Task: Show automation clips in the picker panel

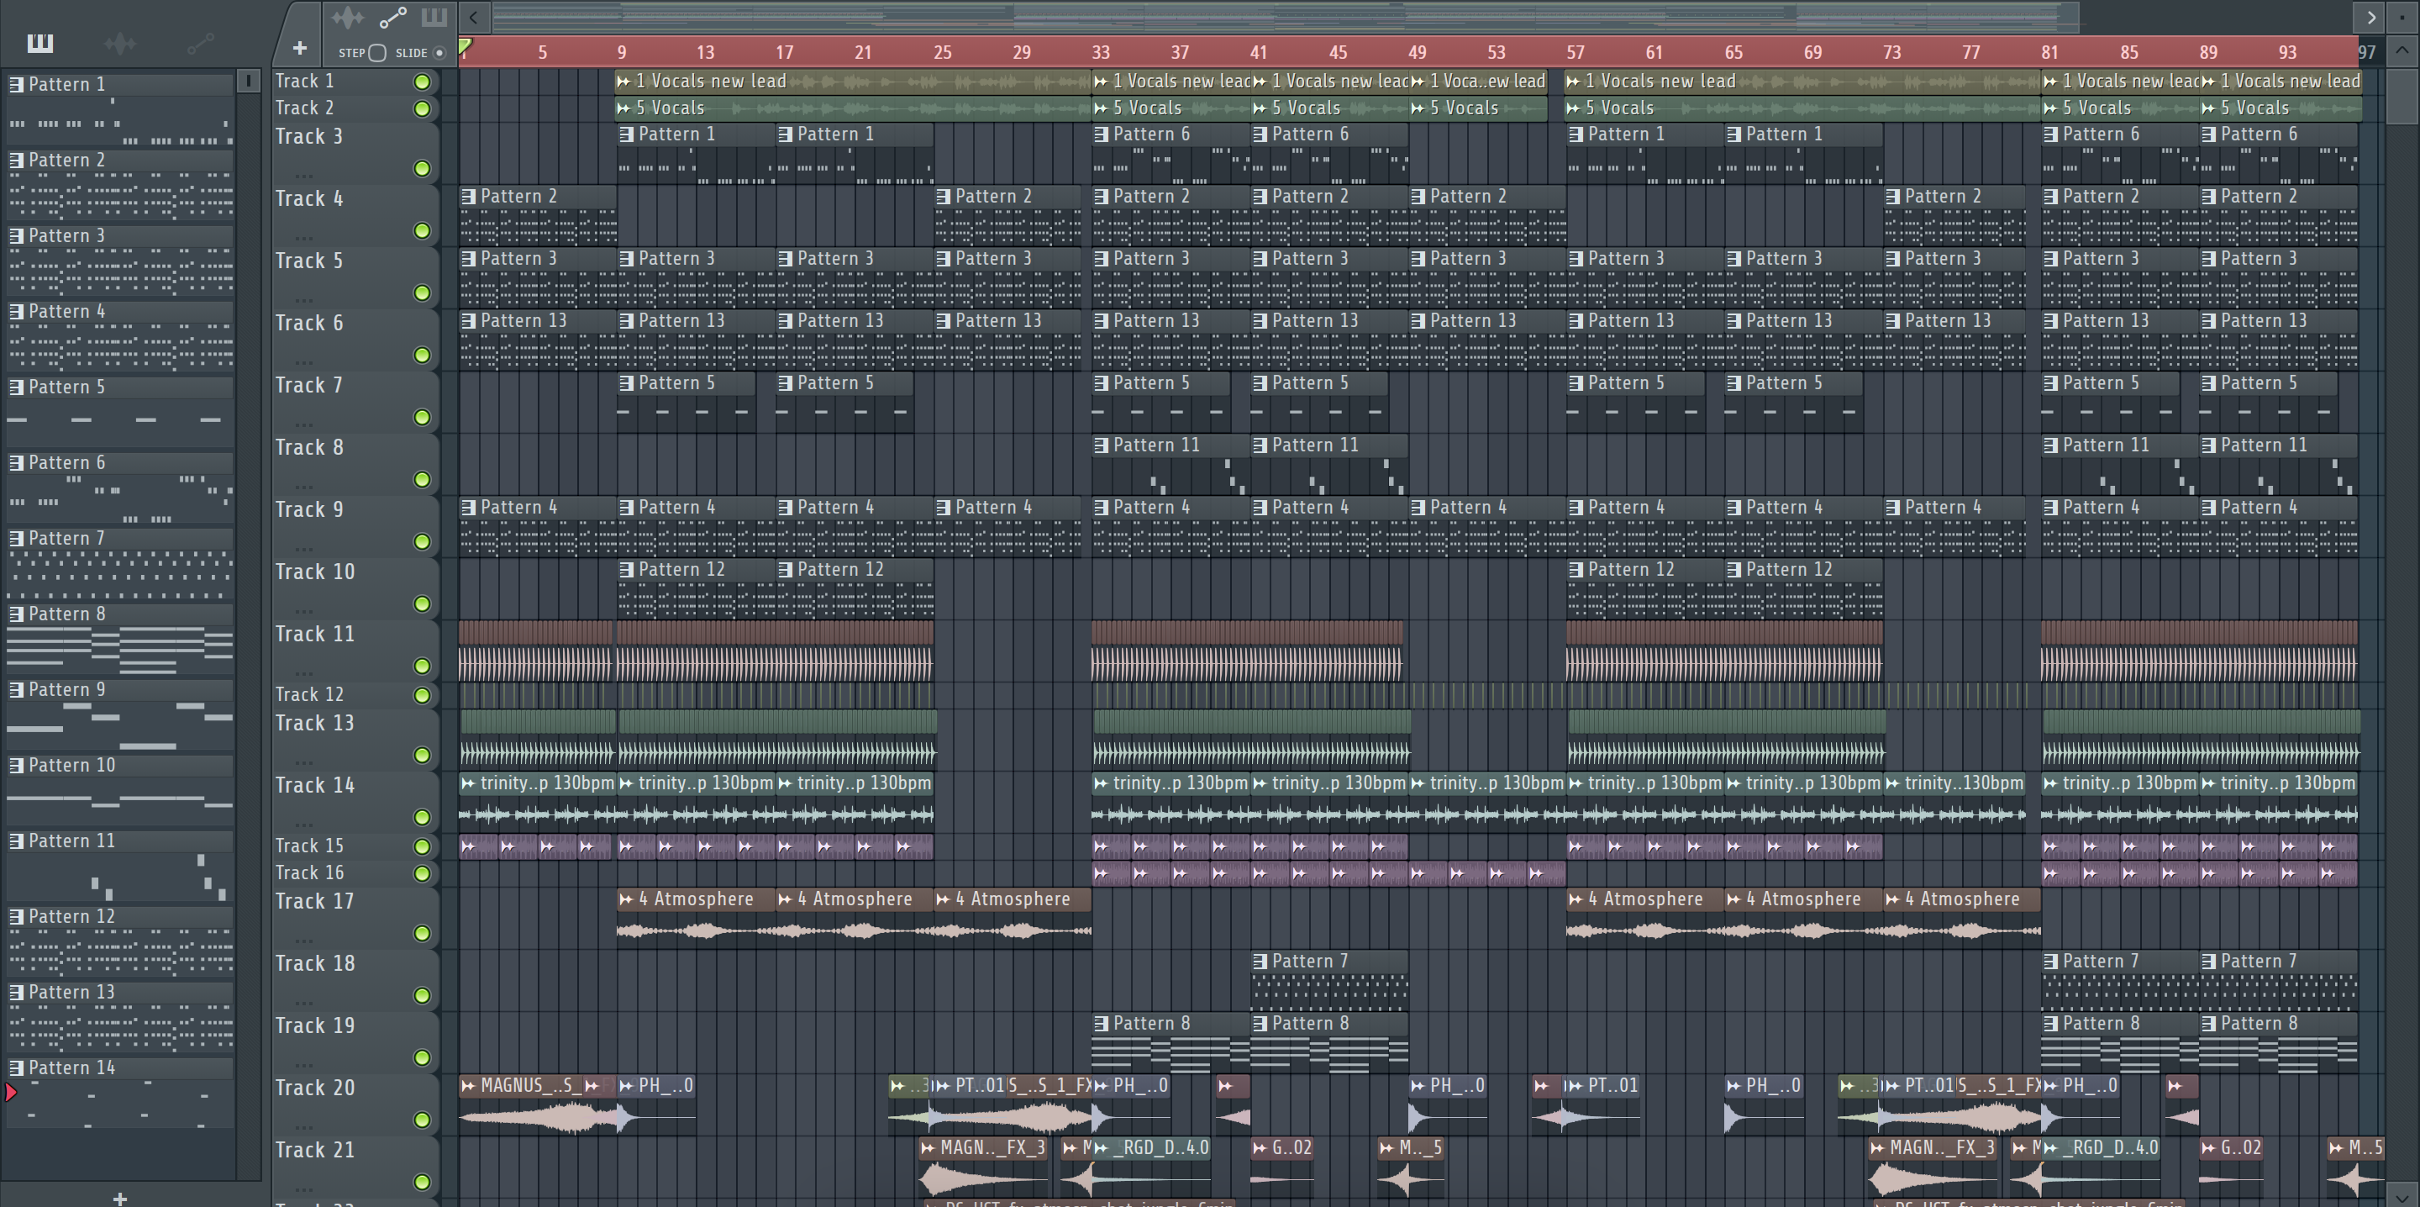Action: click(x=200, y=42)
